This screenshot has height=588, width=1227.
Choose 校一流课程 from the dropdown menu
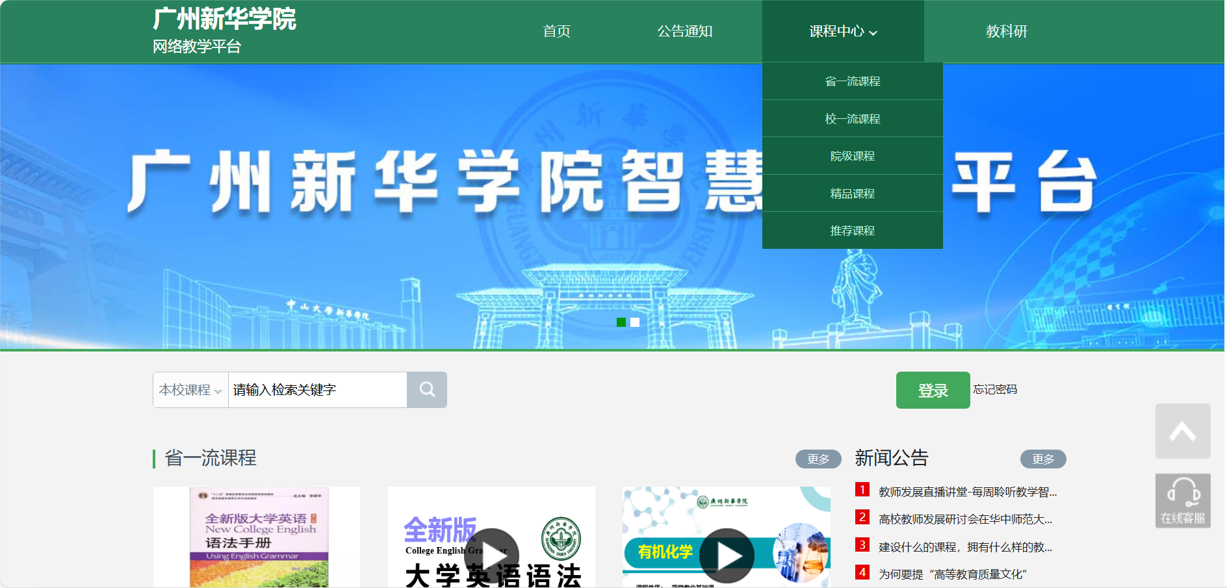pos(853,119)
